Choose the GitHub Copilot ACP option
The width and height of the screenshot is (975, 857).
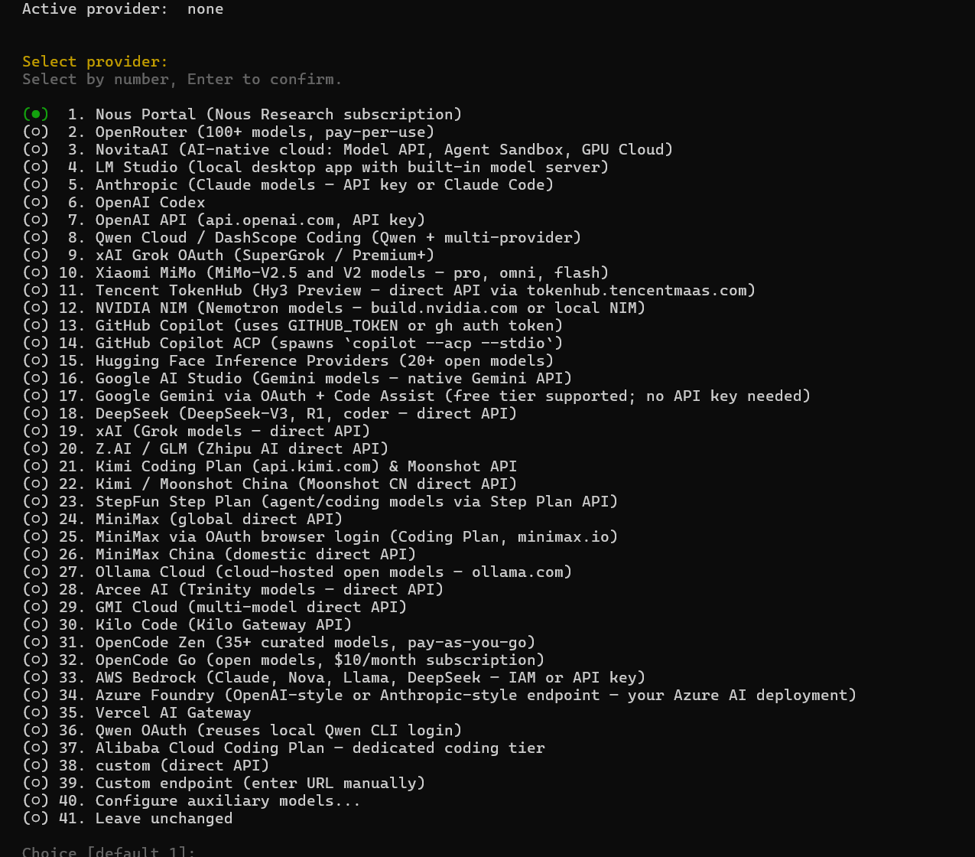(x=293, y=343)
